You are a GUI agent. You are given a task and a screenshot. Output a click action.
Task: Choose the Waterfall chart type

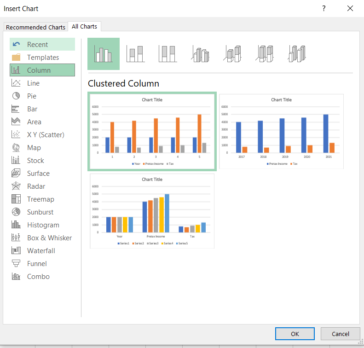pos(41,251)
